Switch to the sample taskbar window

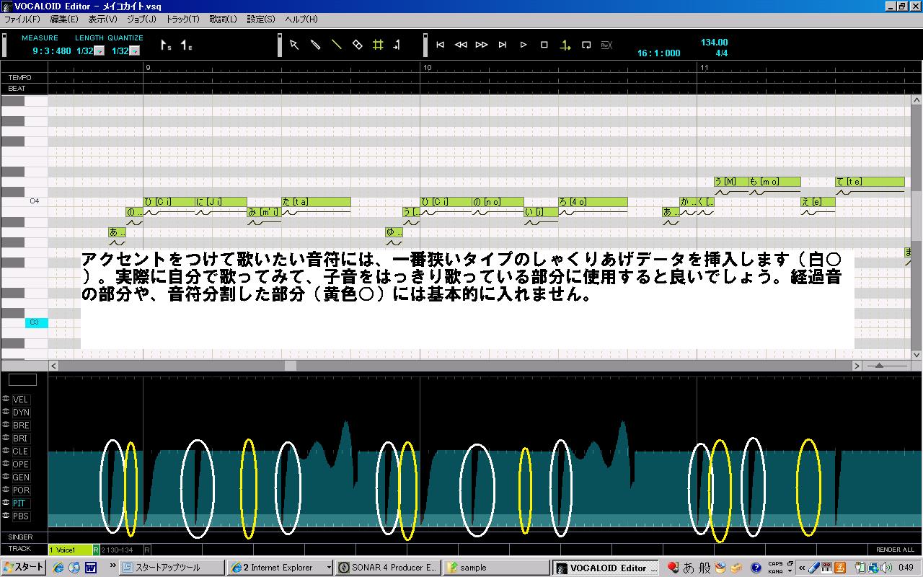[x=495, y=568]
